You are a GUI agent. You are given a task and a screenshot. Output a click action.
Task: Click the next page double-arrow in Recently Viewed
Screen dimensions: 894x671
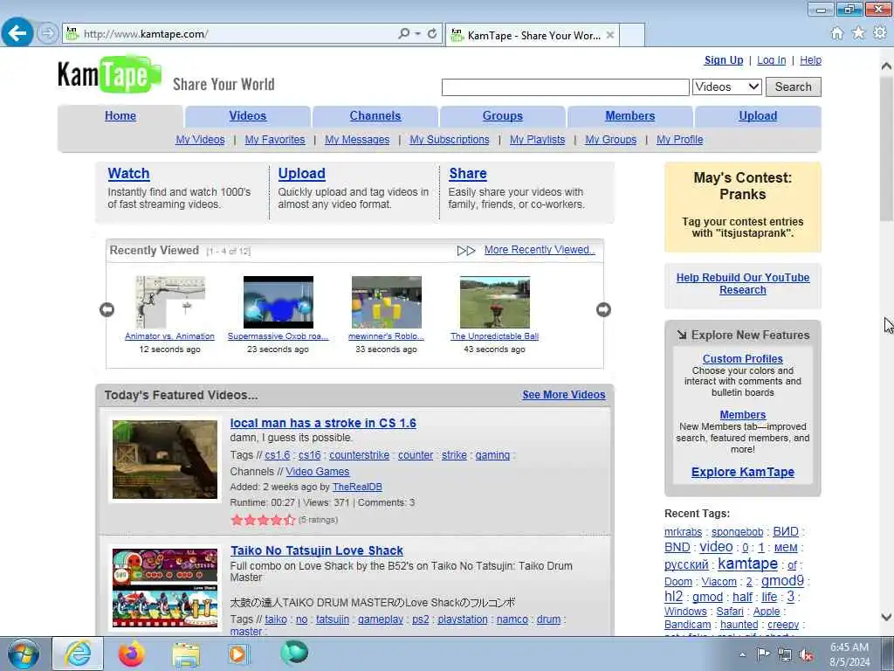coord(466,251)
